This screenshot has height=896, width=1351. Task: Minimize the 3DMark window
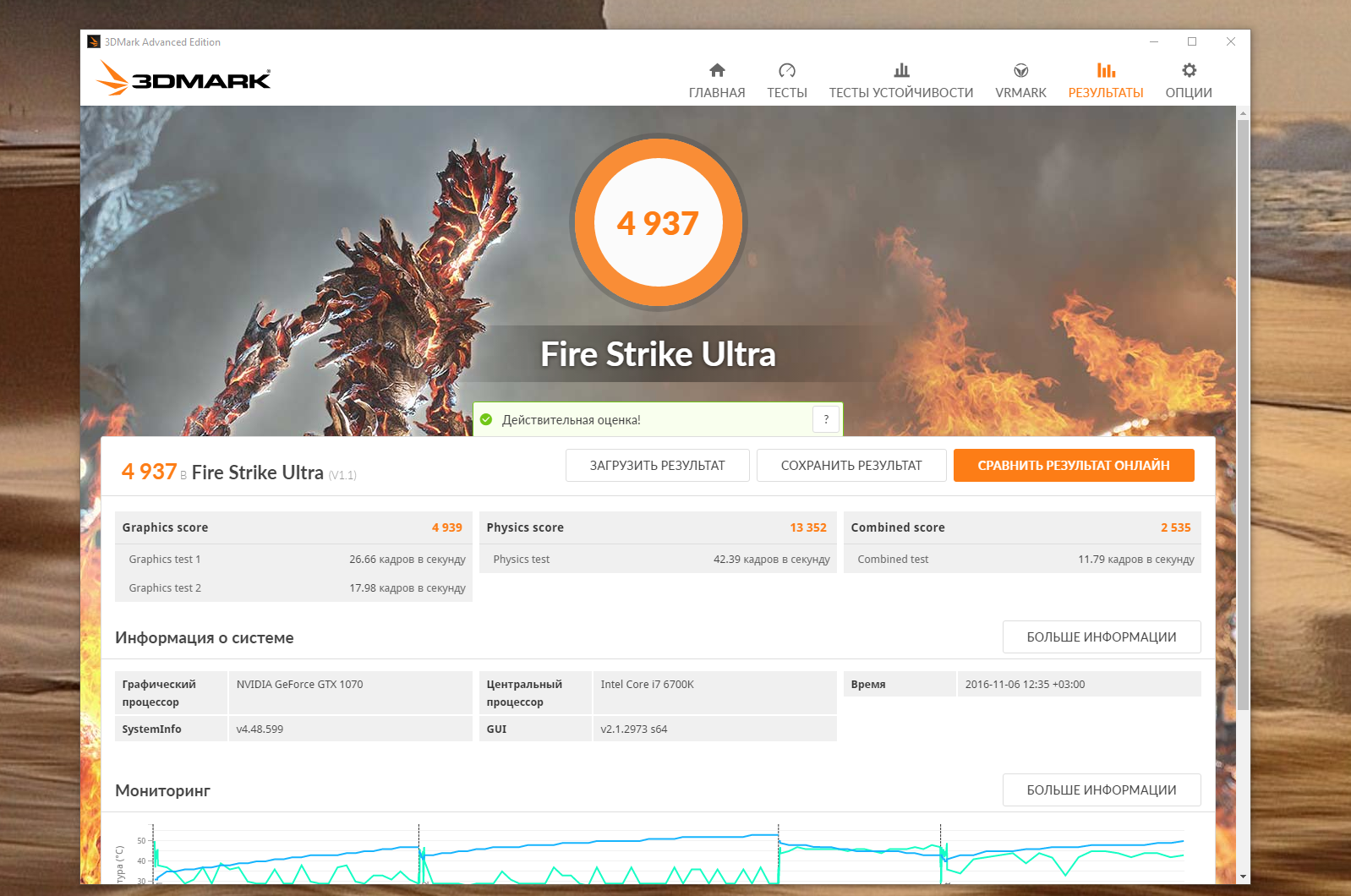1153,41
